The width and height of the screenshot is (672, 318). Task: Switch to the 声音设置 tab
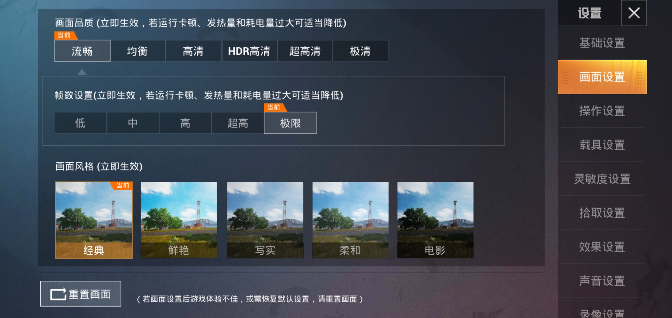pos(602,281)
